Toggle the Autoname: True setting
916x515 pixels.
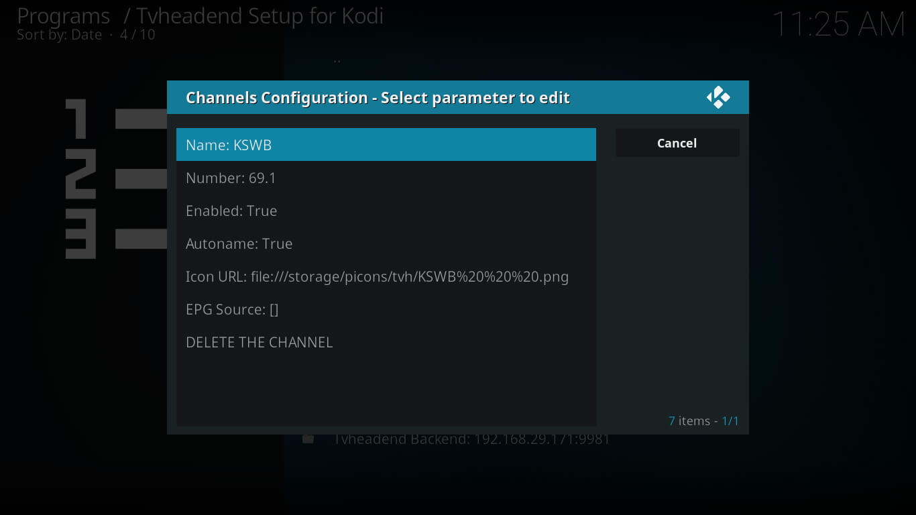[386, 243]
